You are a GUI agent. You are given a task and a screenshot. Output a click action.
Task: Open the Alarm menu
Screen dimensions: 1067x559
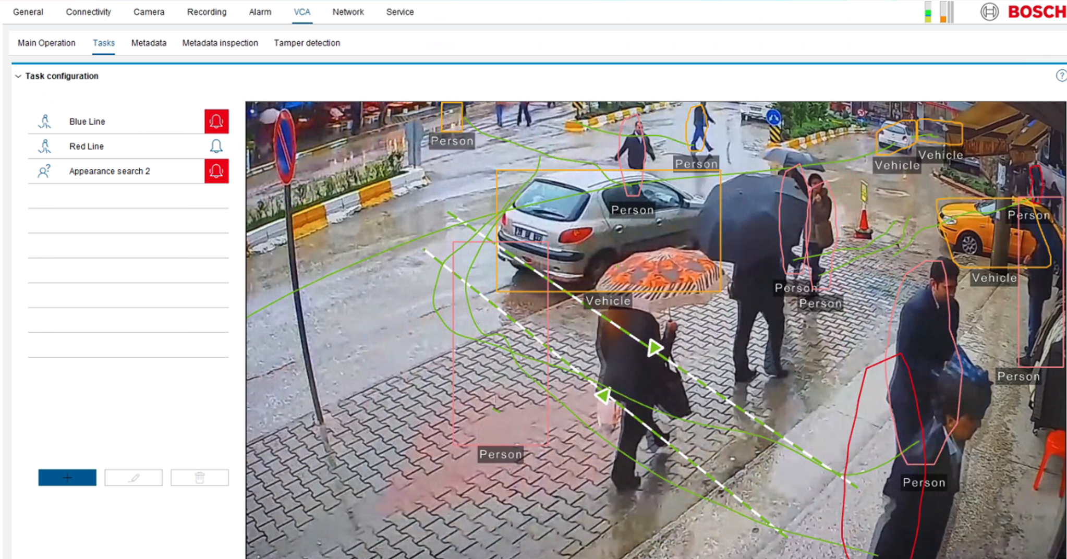click(x=260, y=12)
